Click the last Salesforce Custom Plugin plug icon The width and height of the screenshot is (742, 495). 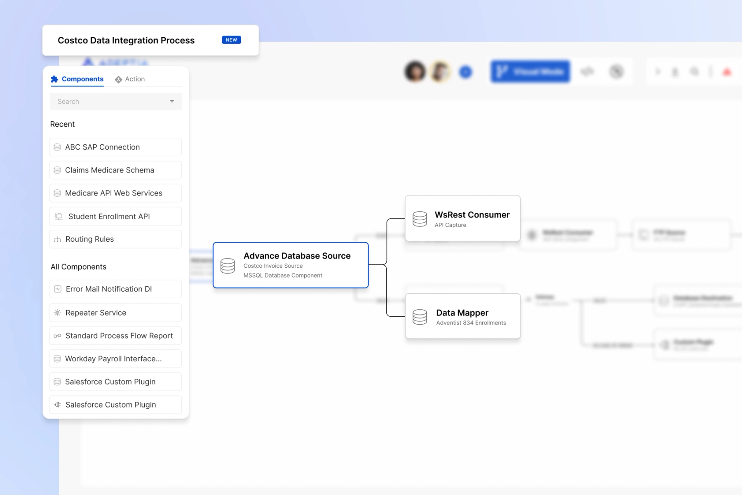(58, 405)
